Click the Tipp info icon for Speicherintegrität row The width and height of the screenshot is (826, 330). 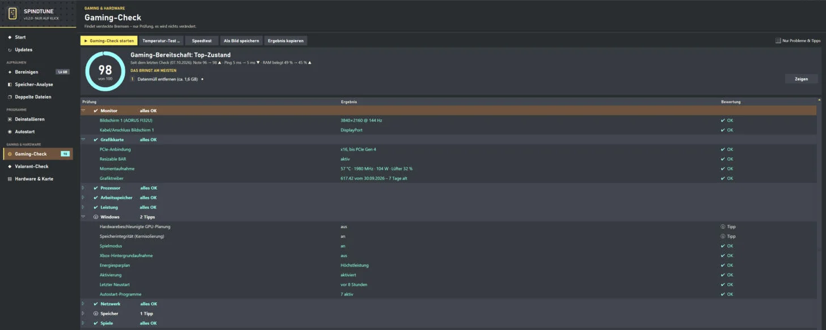click(x=723, y=236)
